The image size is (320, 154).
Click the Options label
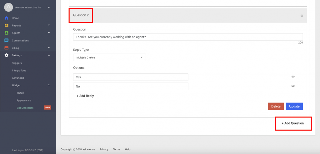79,68
